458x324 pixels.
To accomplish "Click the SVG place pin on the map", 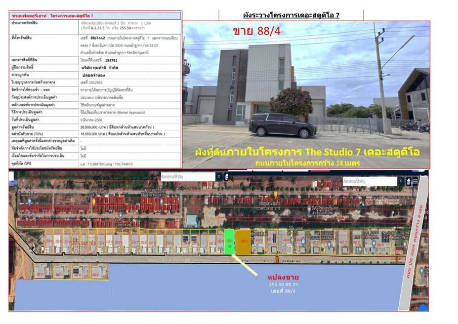I will 309,209.
